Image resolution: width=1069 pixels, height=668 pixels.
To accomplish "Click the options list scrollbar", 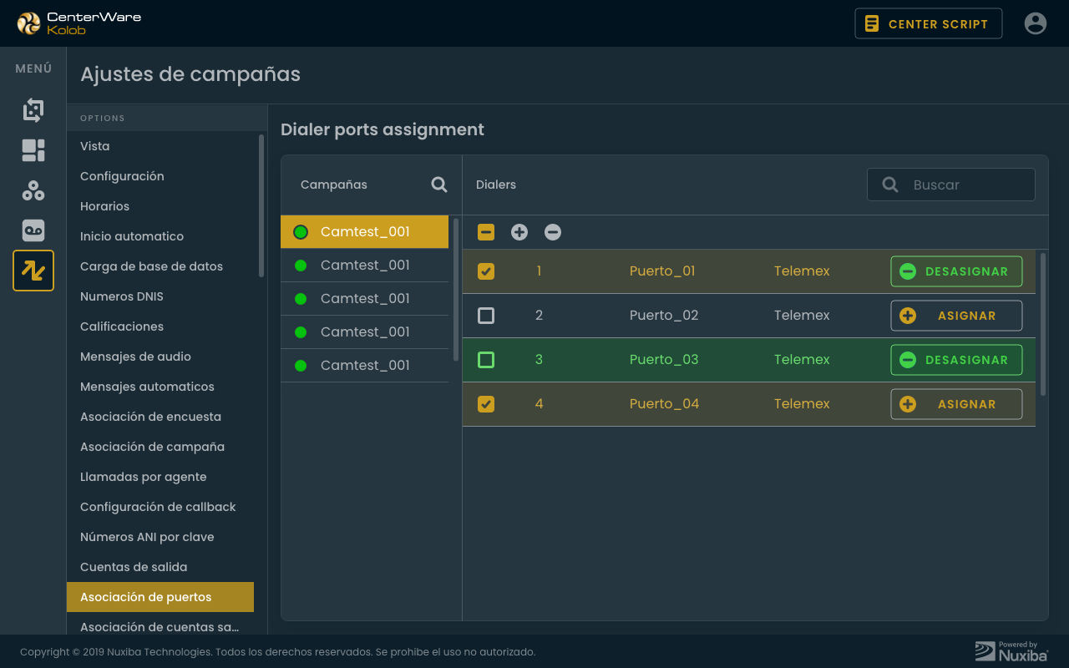I will click(261, 205).
